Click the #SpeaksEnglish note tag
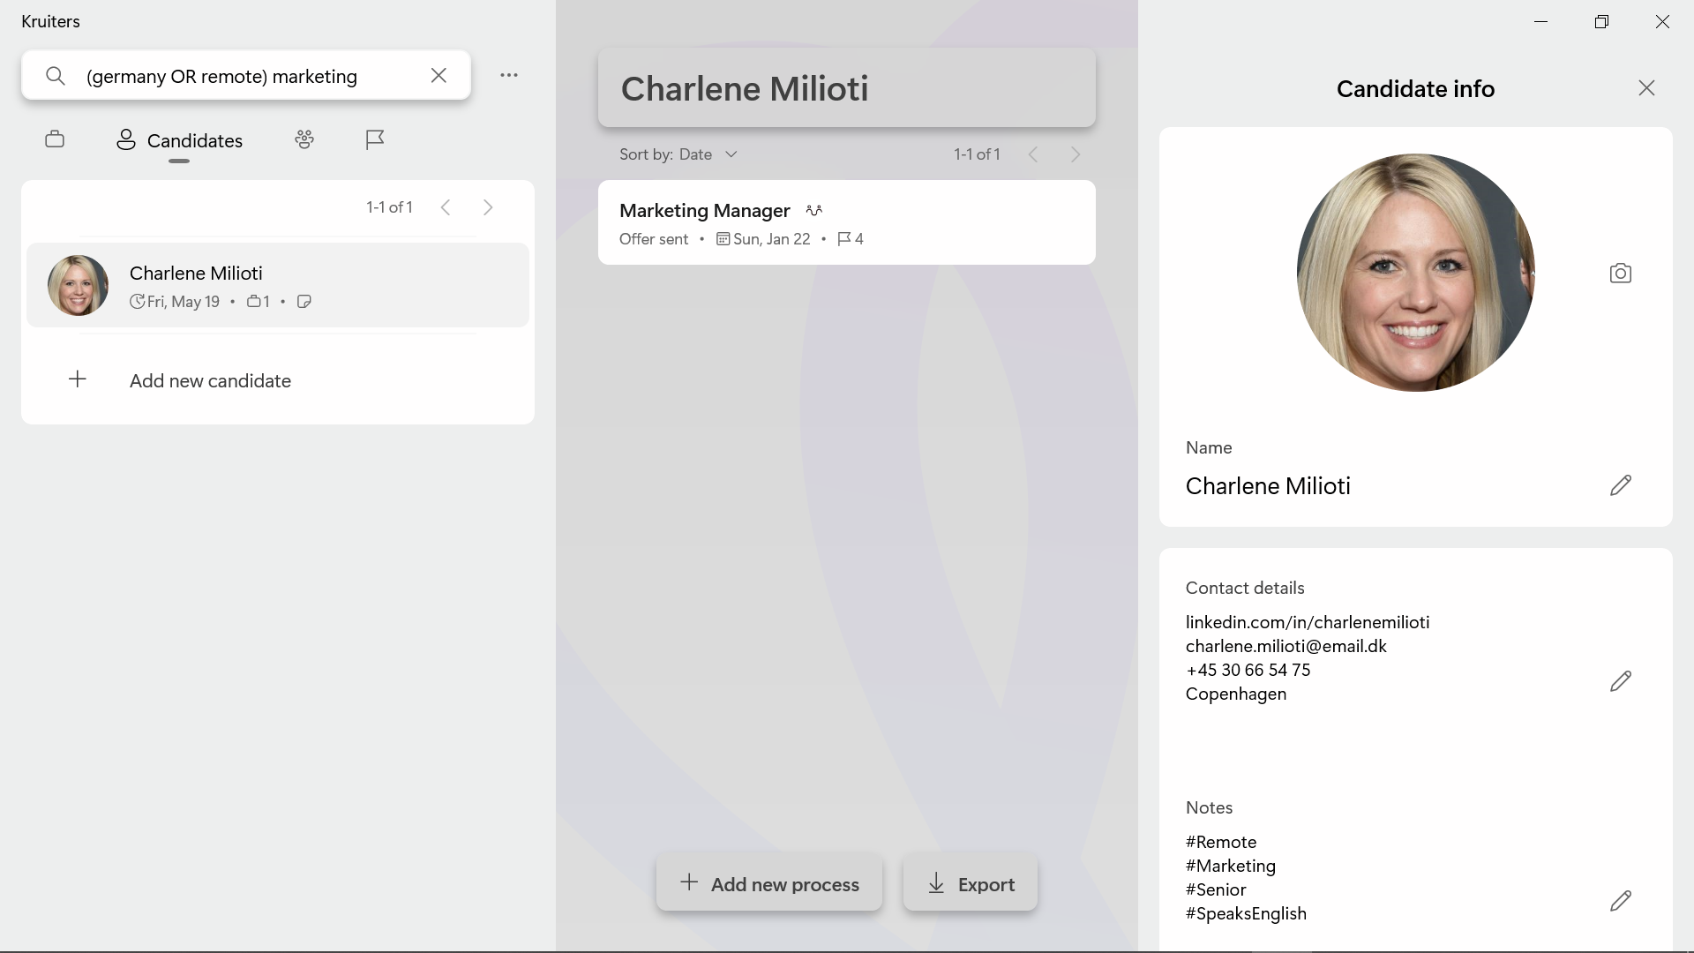 click(x=1246, y=913)
